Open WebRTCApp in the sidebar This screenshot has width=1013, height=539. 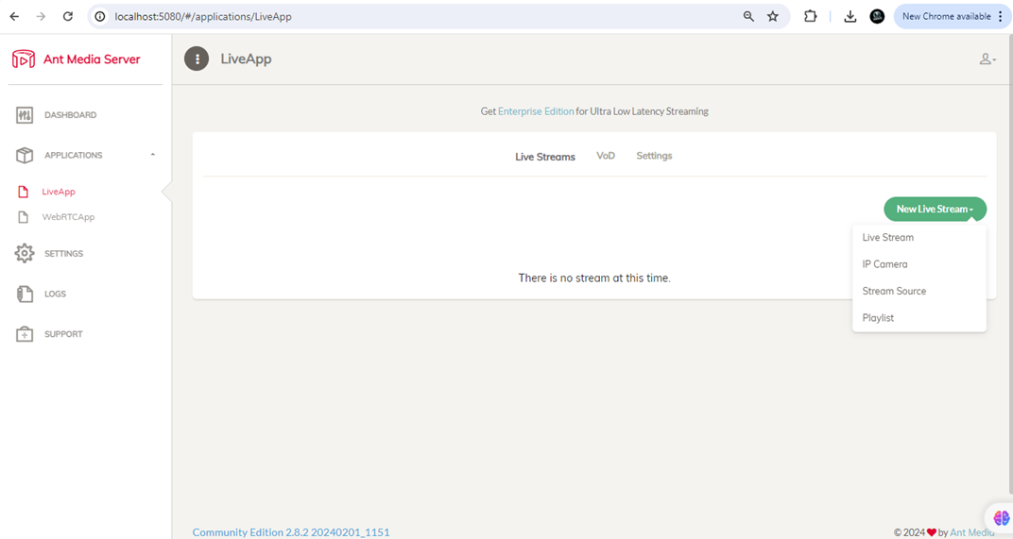click(68, 217)
